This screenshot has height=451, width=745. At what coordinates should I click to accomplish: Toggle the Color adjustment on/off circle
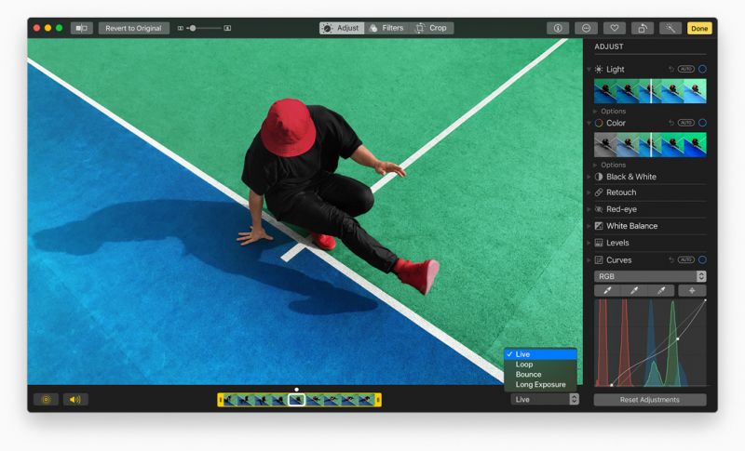click(702, 123)
